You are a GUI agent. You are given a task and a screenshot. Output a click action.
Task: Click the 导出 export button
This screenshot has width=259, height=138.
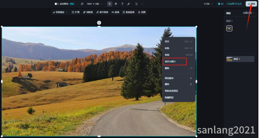251,4
